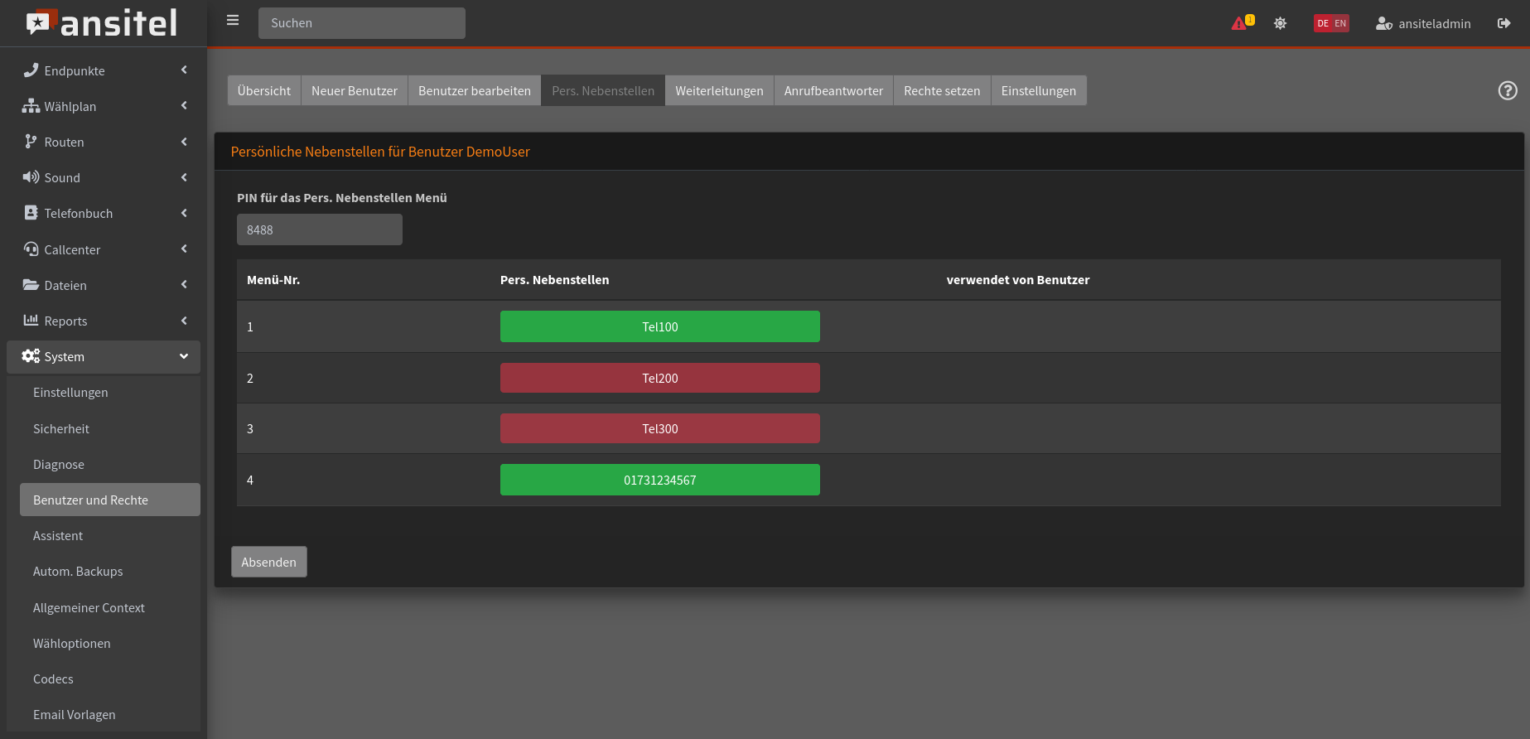The width and height of the screenshot is (1530, 739).
Task: Switch language to EN
Action: [x=1340, y=23]
